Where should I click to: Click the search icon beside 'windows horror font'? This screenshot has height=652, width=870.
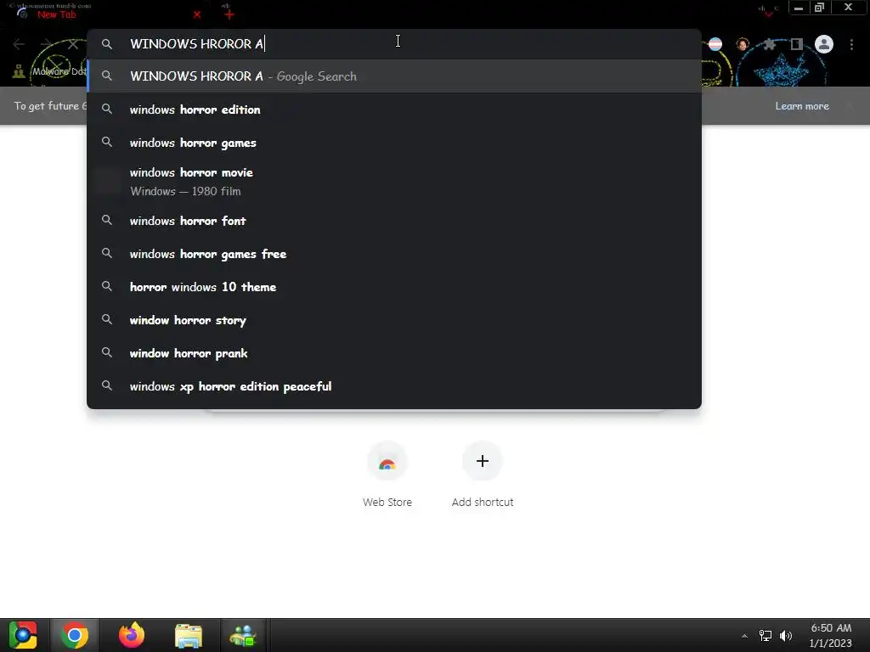[107, 220]
